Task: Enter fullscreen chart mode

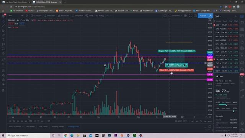Action: (x=190, y=16)
